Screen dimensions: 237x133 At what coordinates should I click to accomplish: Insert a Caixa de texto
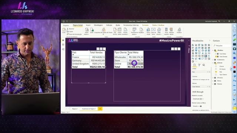(153, 31)
